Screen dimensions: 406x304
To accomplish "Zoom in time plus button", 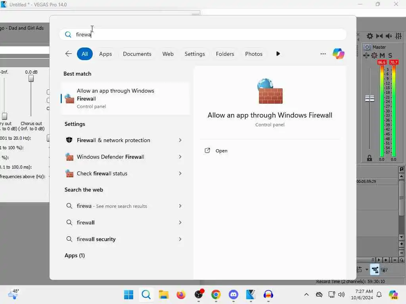I will [385, 260].
